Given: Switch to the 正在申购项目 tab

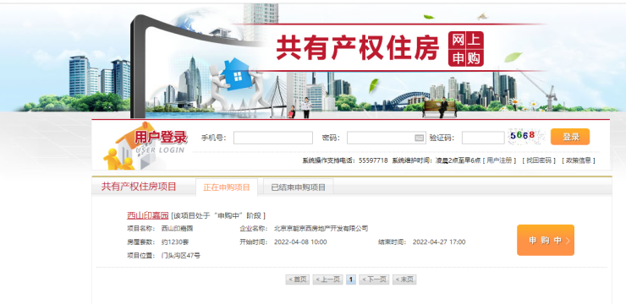Looking at the screenshot, I should point(227,187).
